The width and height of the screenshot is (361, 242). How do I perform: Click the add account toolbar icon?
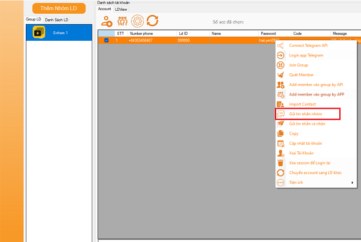click(106, 21)
